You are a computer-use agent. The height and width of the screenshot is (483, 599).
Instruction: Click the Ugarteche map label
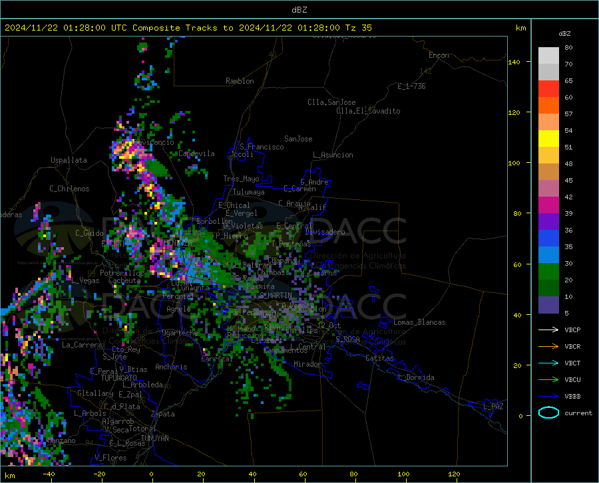tap(180, 332)
